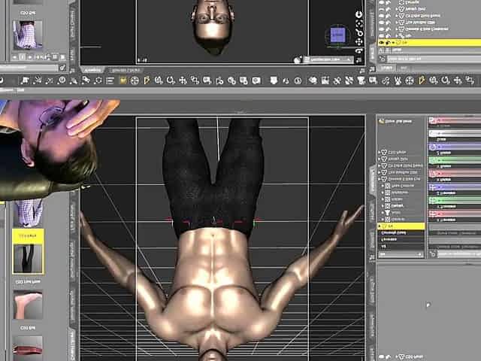Expand the first node in the right tree list
The height and width of the screenshot is (361, 481).
381,150
